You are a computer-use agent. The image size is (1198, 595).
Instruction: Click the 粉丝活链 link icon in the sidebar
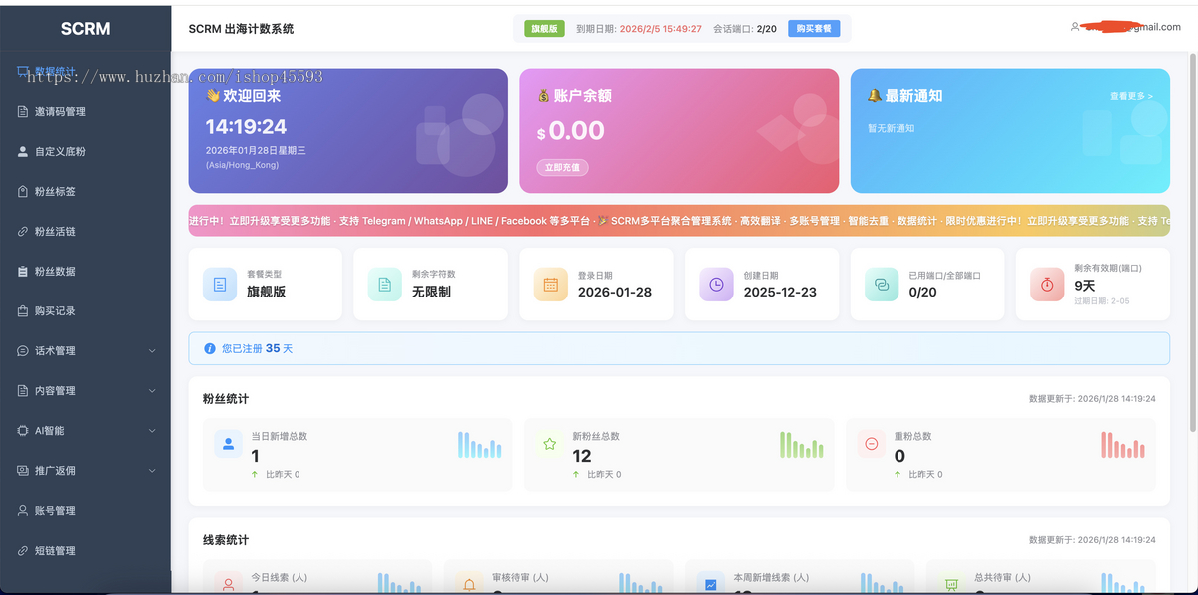point(23,232)
